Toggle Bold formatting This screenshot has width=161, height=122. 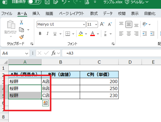40,33
